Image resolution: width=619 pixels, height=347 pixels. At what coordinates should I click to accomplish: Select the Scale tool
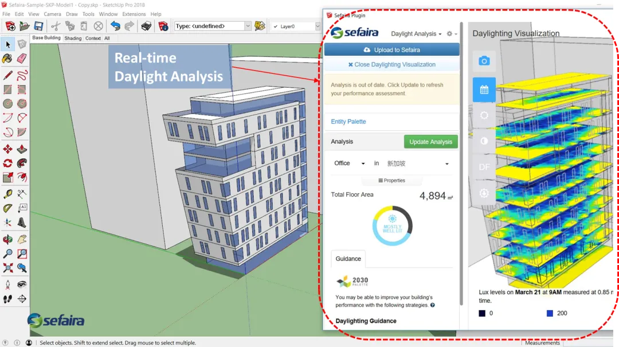click(x=8, y=177)
